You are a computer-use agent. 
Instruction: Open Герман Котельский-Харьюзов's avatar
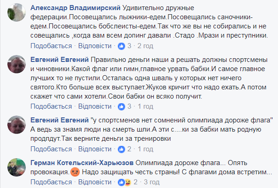[x=17, y=167]
